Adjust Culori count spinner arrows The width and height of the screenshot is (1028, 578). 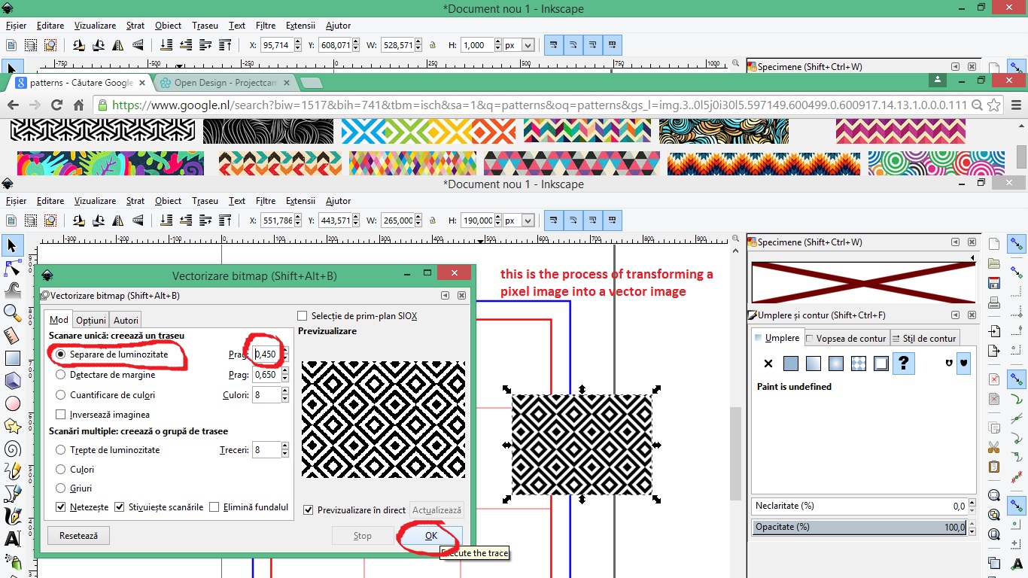284,394
